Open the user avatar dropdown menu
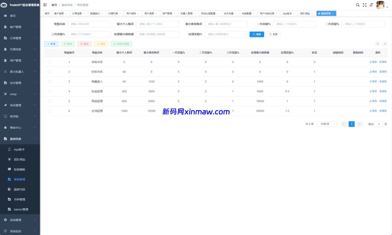392x235 pixels. click(x=380, y=5)
